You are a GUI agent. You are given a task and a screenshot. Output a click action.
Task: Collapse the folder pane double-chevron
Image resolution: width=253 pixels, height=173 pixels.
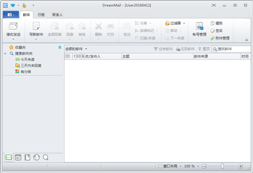click(x=60, y=48)
